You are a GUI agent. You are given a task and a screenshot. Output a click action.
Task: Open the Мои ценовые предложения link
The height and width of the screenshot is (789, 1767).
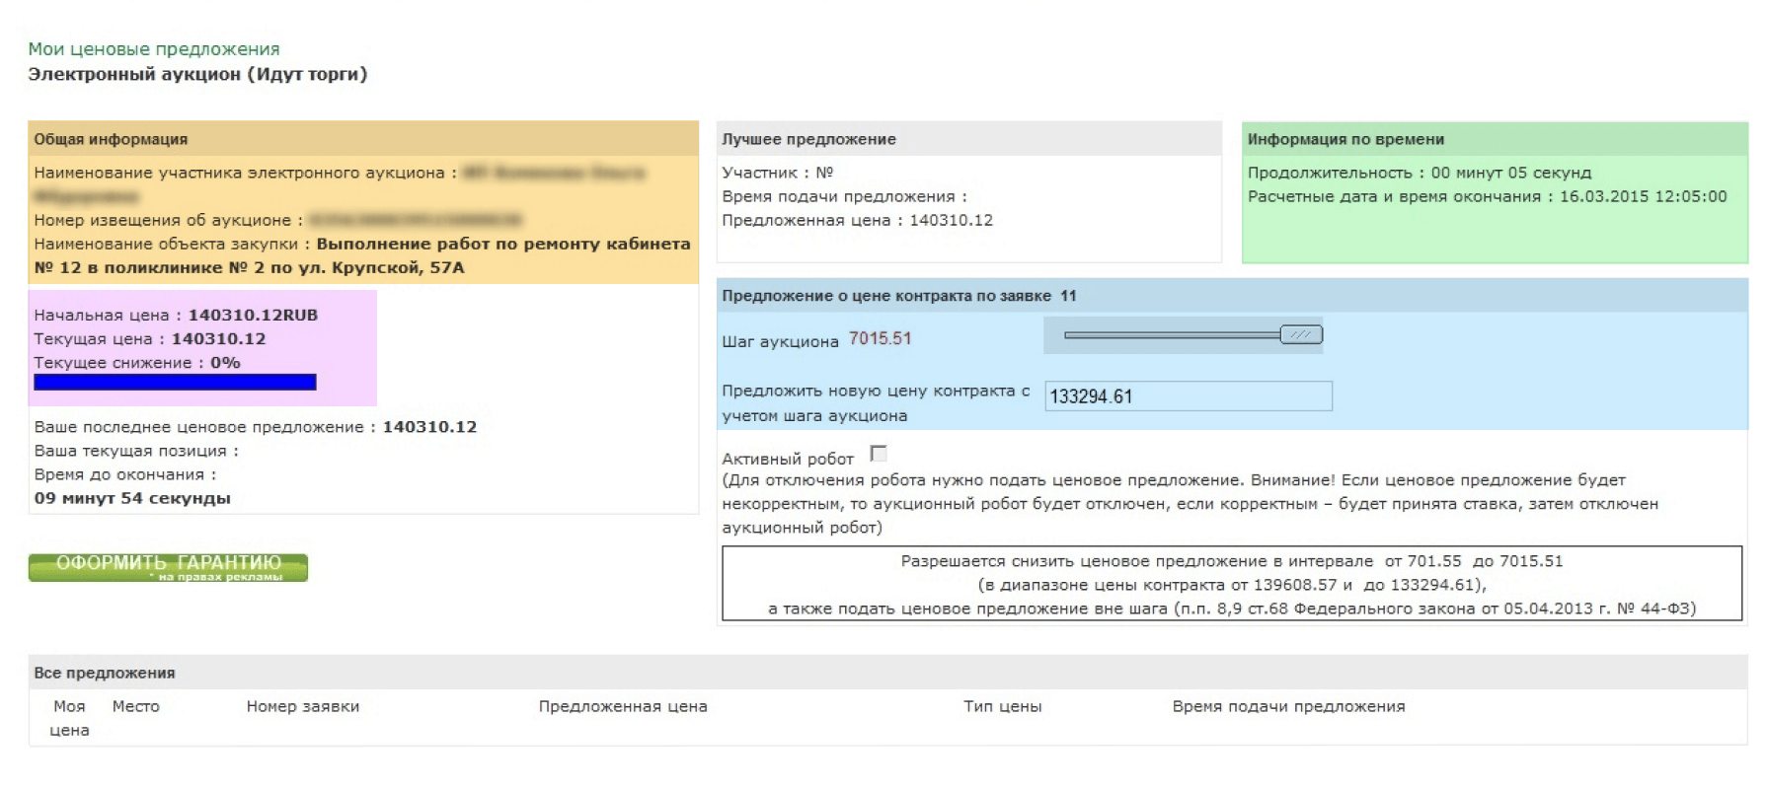153,49
